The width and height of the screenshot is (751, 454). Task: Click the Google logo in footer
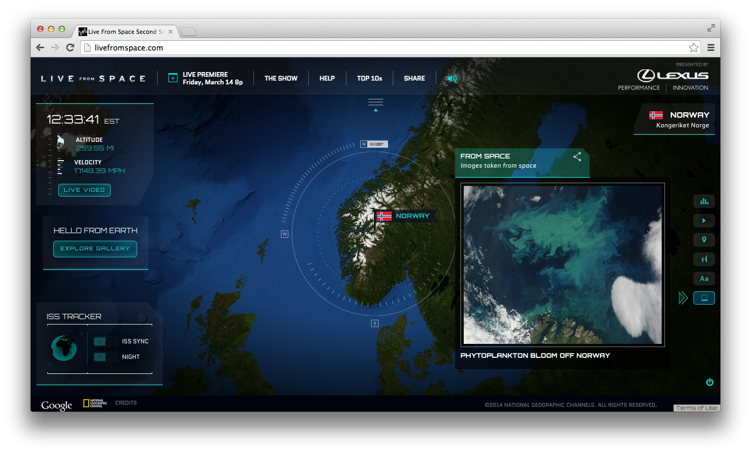(56, 405)
